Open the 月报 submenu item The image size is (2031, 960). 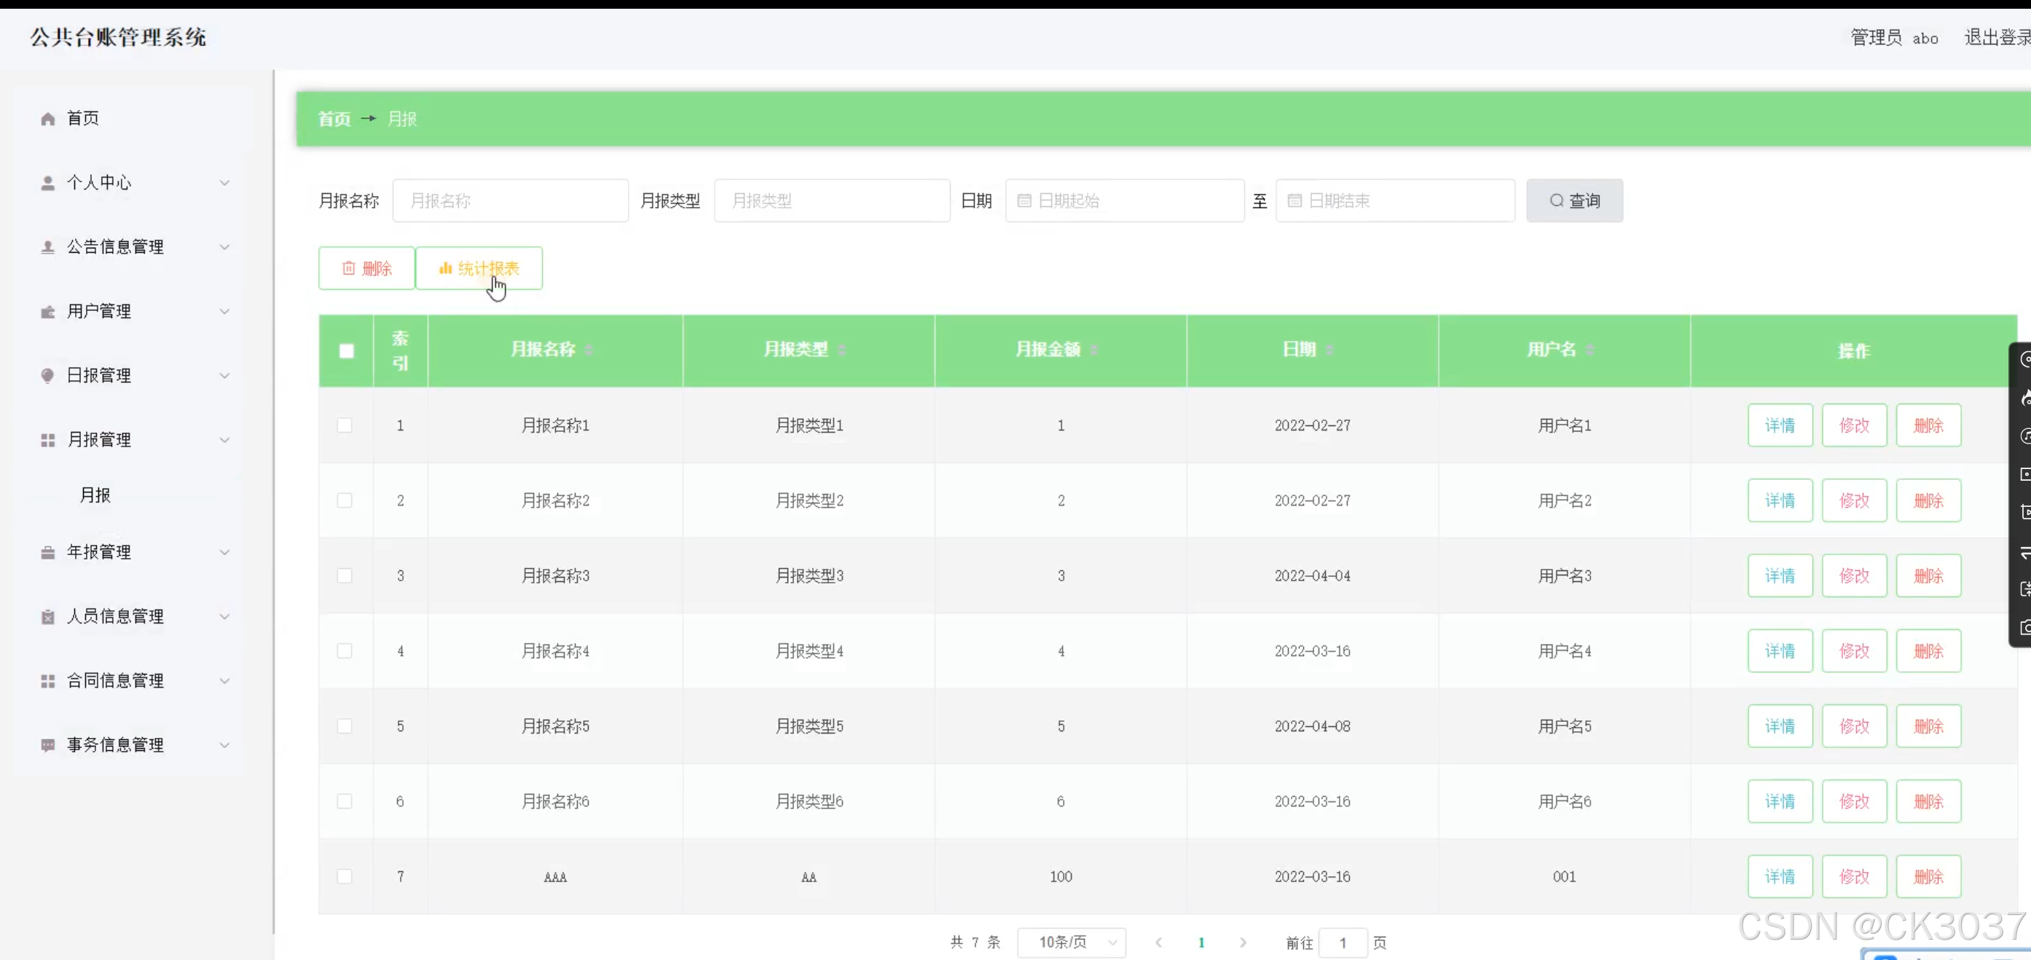tap(95, 495)
